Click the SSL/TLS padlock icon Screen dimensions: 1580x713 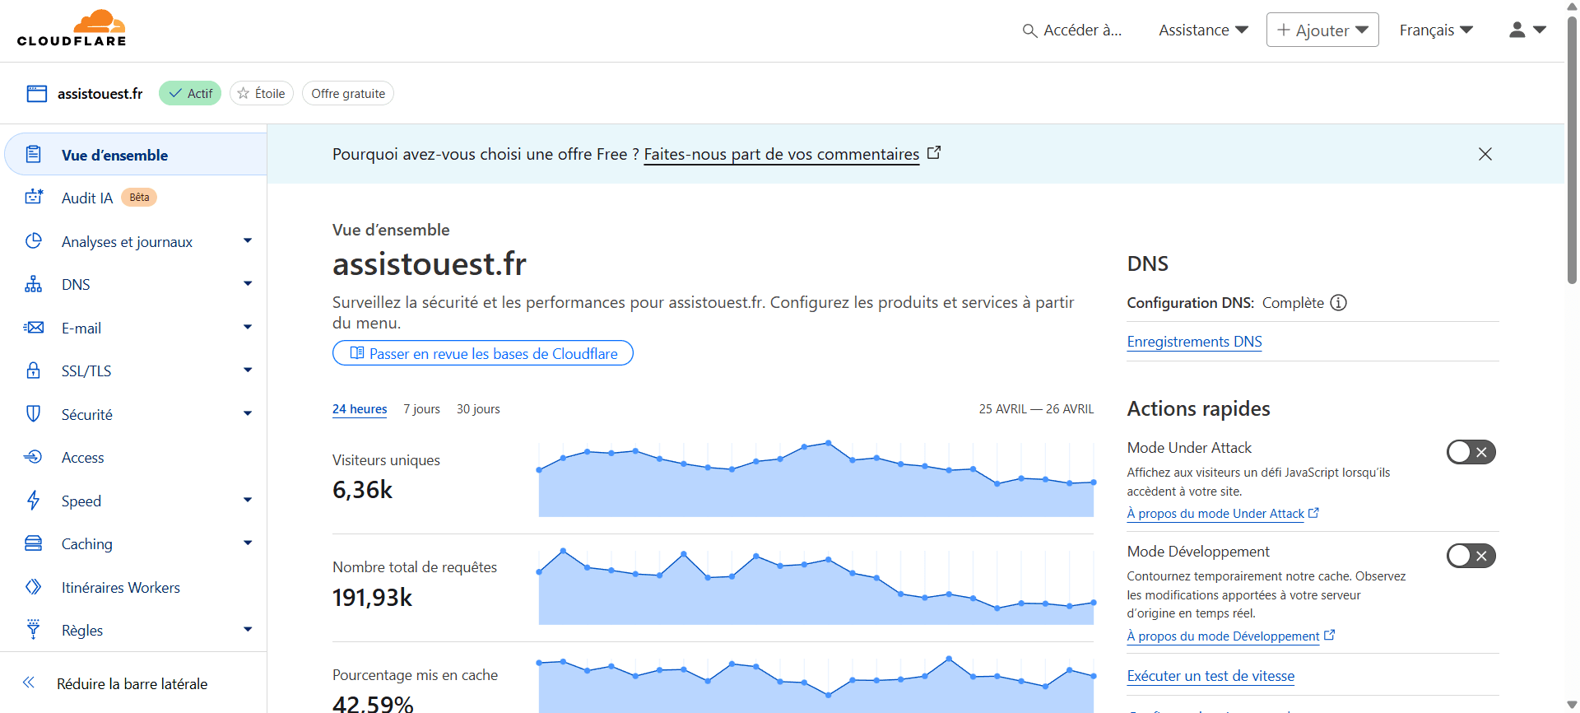click(34, 370)
